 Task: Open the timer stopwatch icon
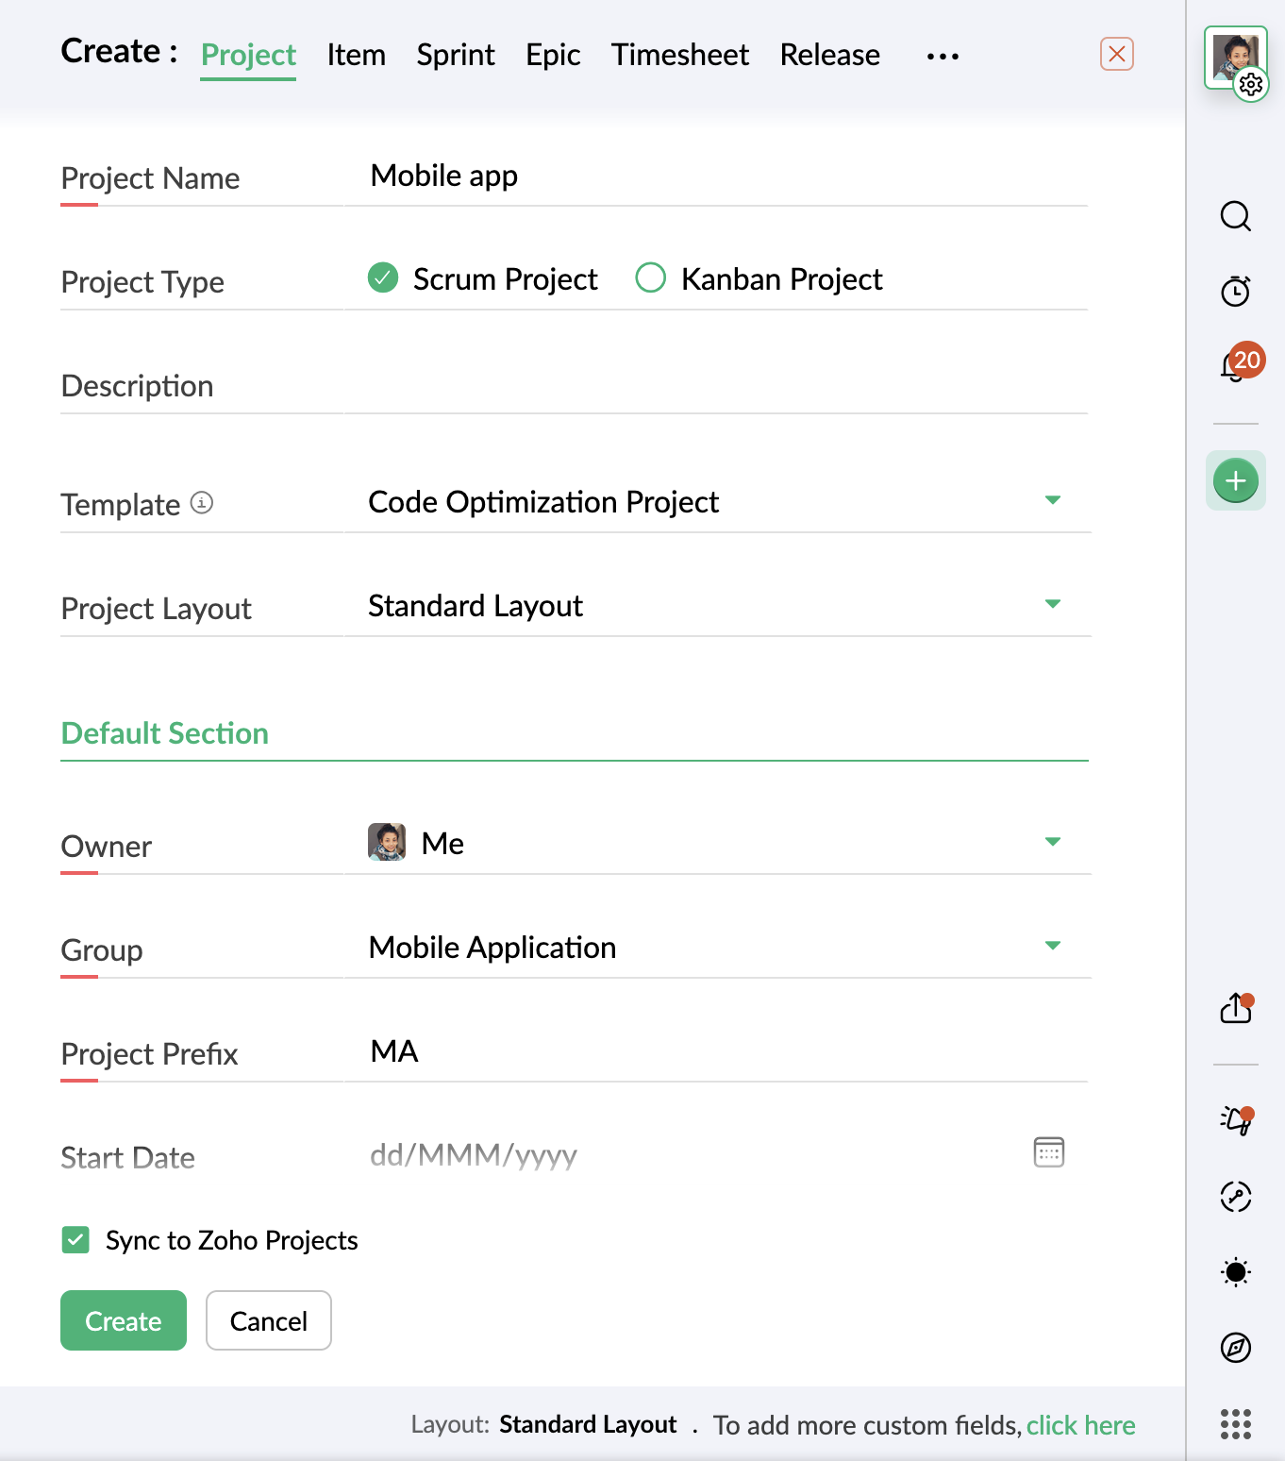[x=1235, y=291]
